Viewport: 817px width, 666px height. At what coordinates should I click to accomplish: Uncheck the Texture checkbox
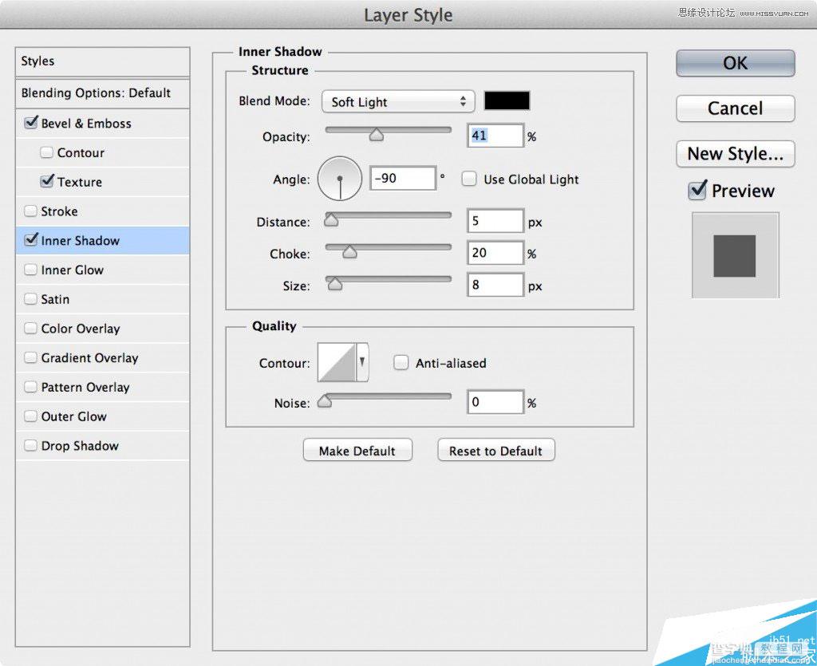click(47, 181)
